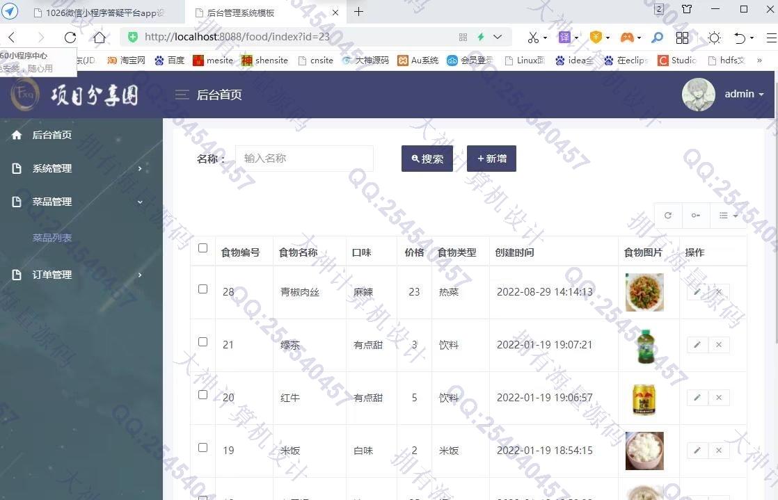Open 百度 bookmark

tap(170, 61)
